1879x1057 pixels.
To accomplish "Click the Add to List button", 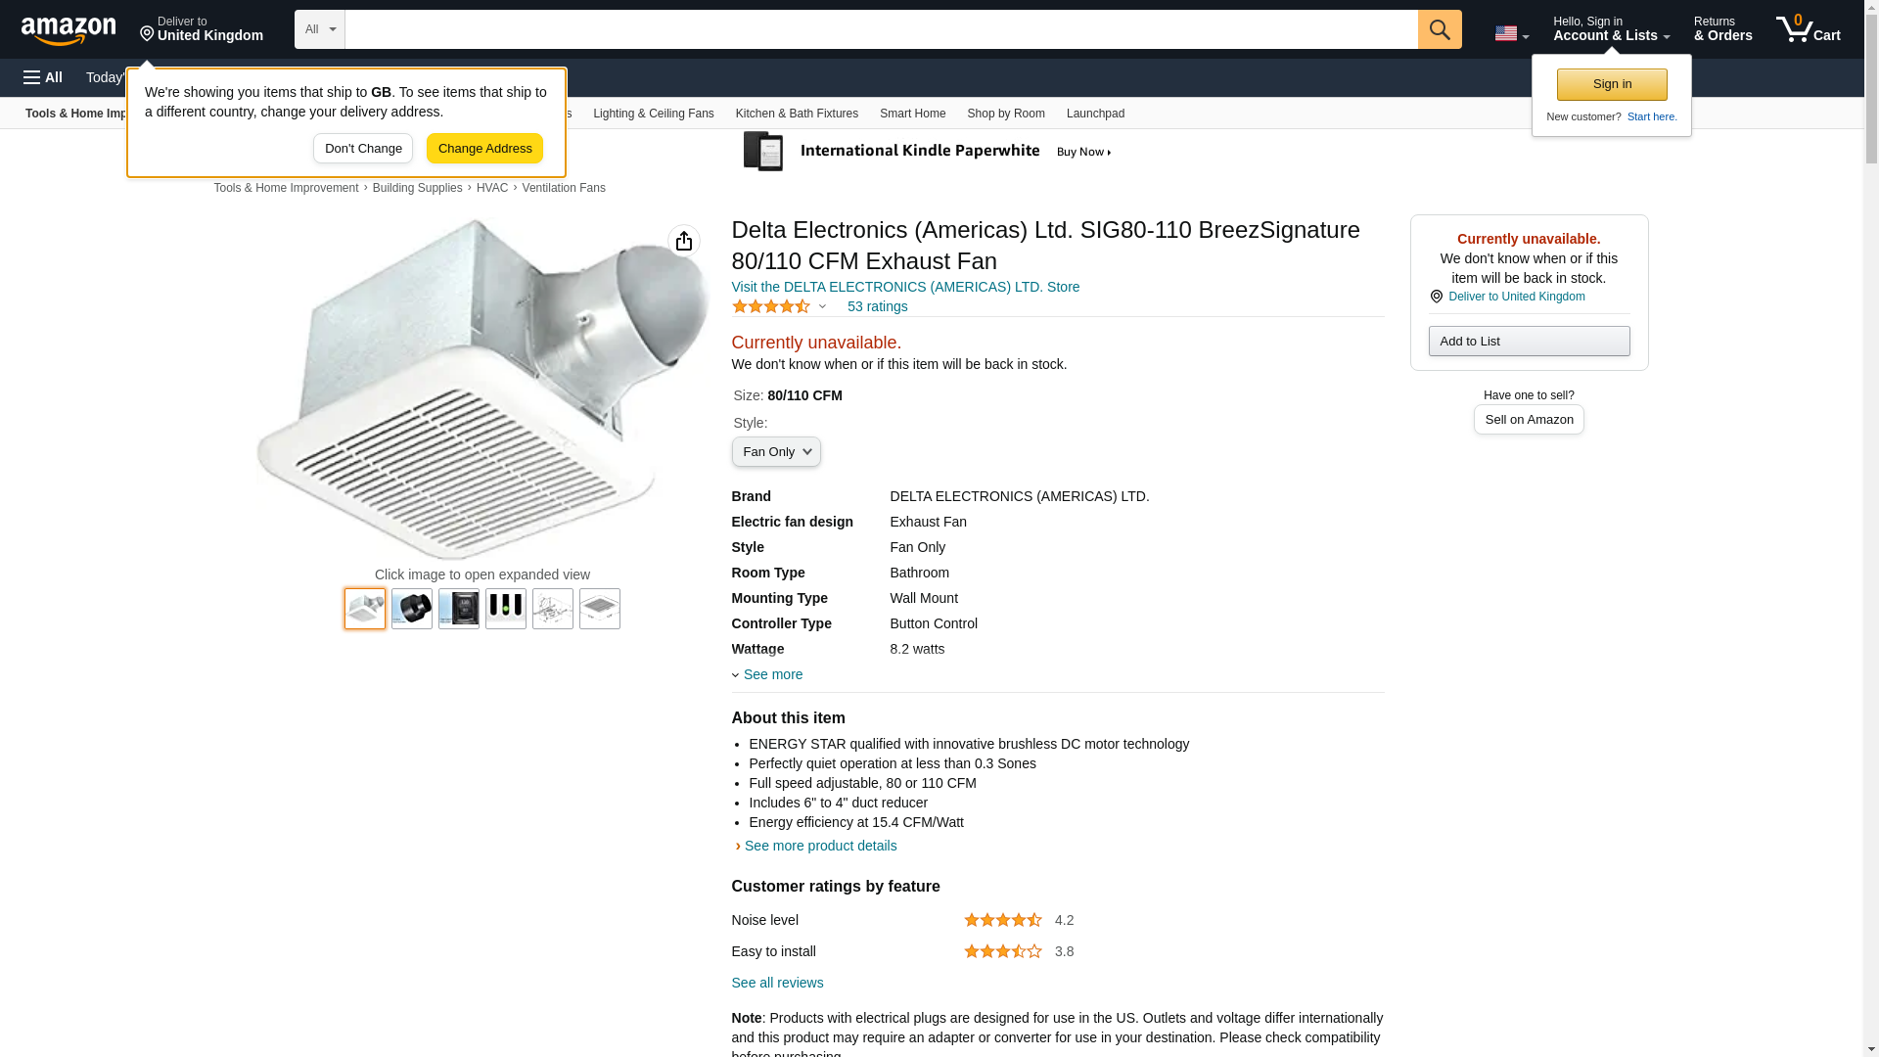I will tap(1529, 341).
